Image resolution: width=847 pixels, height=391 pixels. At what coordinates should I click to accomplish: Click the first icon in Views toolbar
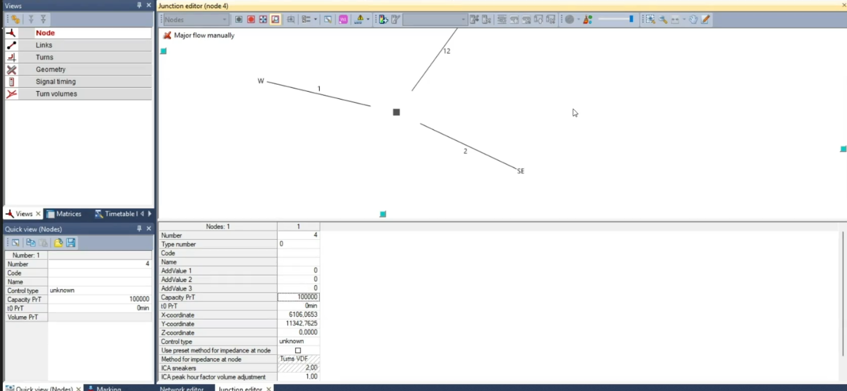(x=15, y=19)
